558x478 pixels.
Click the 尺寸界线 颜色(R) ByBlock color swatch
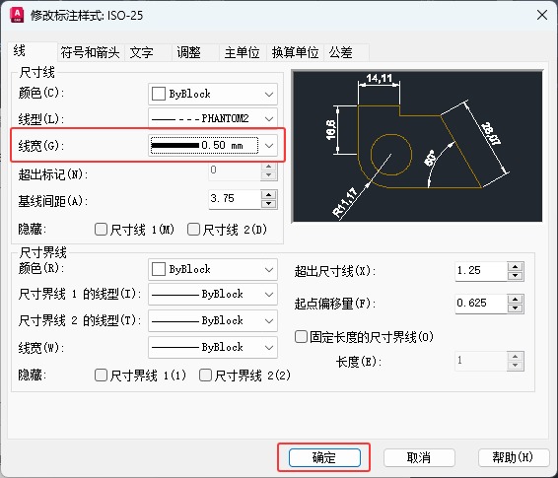click(159, 269)
